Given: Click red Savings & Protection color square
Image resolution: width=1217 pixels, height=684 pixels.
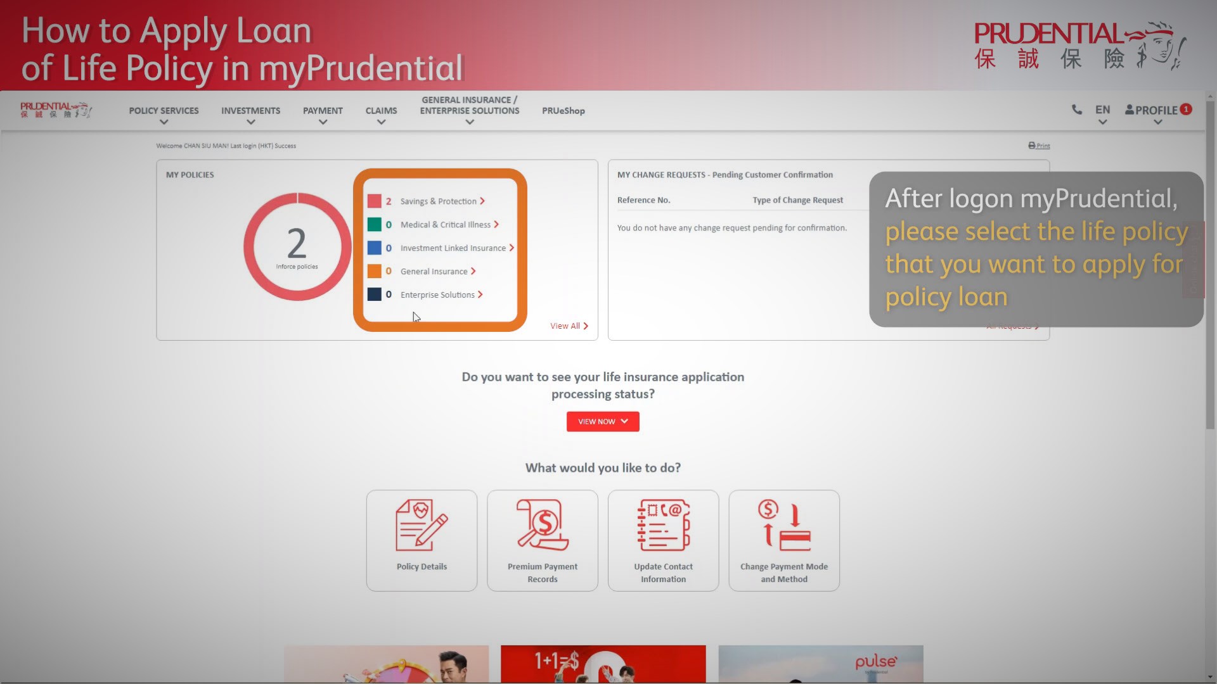Looking at the screenshot, I should [375, 201].
